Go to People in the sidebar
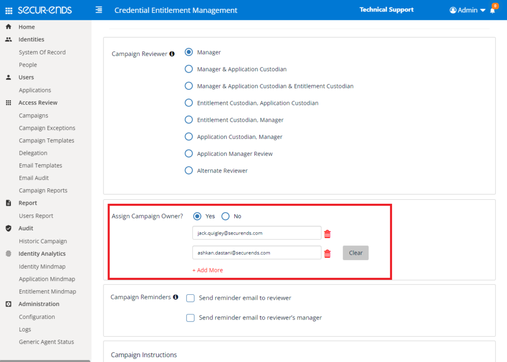 (x=28, y=65)
